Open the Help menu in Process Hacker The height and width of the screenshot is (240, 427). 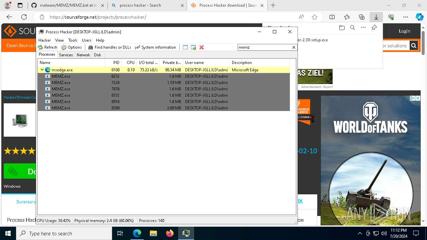[x=100, y=40]
